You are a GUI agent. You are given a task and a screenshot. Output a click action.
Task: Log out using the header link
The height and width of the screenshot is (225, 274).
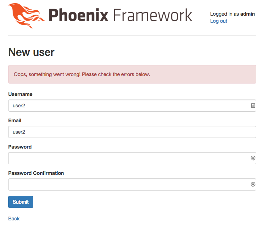point(219,21)
